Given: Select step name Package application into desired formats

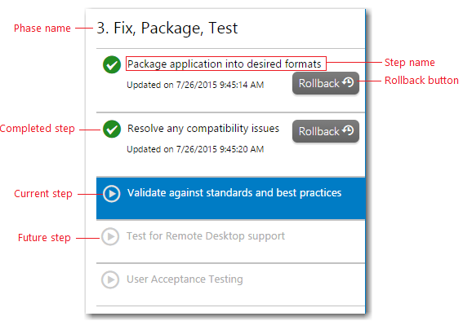Looking at the screenshot, I should (224, 64).
